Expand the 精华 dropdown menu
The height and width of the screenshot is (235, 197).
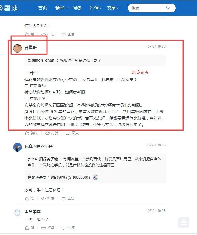click(61, 8)
